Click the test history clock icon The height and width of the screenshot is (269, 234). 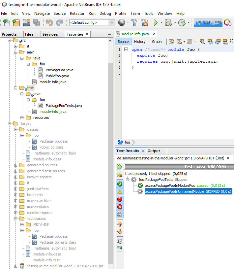[120, 241]
